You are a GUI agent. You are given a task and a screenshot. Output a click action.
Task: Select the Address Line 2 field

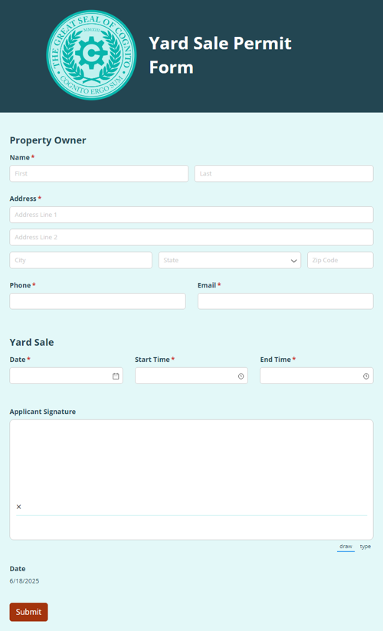[x=191, y=238]
